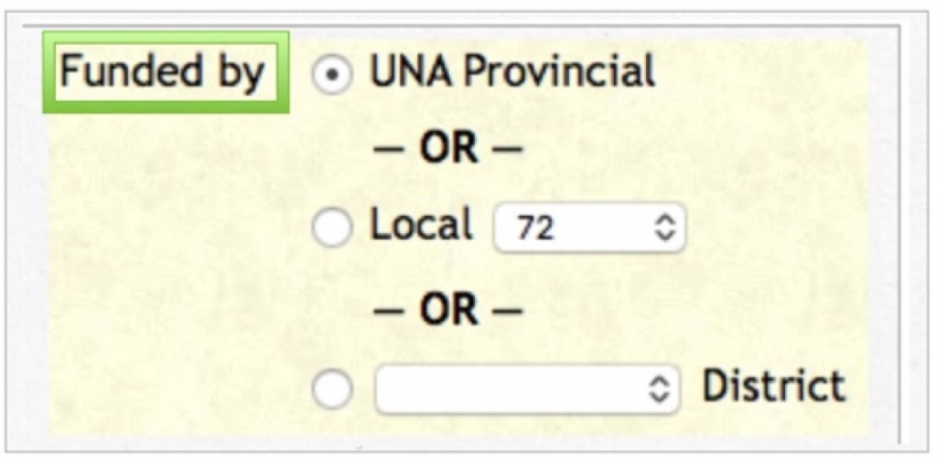Click the second OR separator

[447, 311]
